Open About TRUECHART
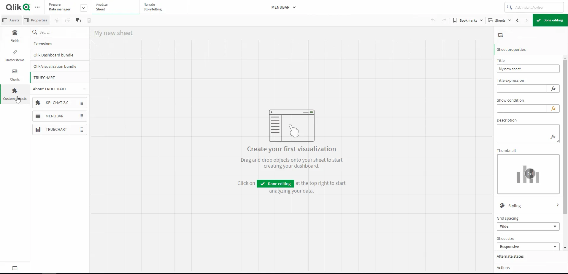The image size is (568, 274). click(50, 89)
